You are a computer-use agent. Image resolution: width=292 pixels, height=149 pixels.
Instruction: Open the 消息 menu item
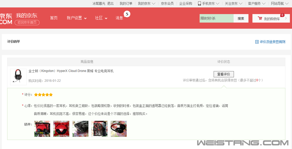[x=119, y=18]
